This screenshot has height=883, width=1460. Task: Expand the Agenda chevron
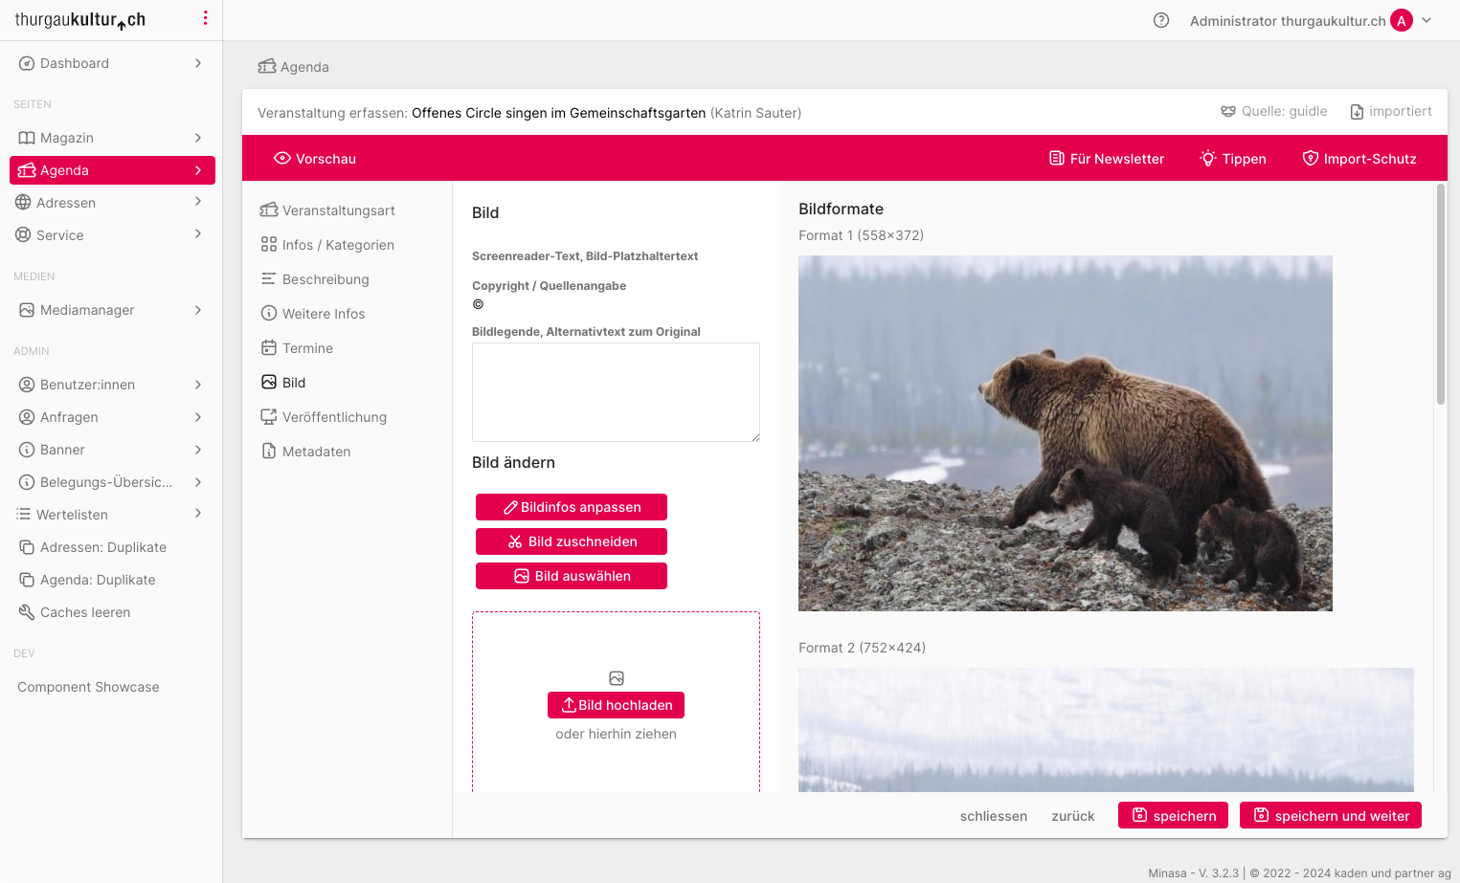198,170
